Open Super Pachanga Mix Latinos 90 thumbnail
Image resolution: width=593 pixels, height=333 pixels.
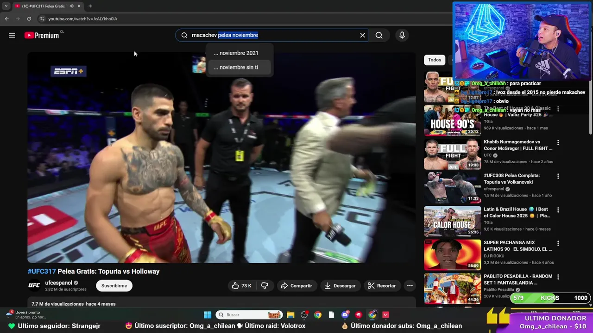coord(452,255)
